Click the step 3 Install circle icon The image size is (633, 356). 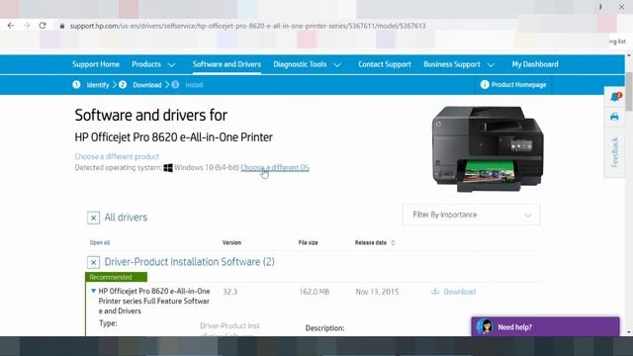coord(175,84)
